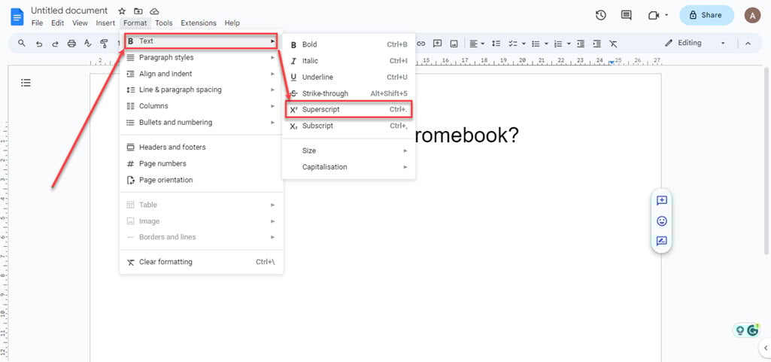Open the Insert menu
The height and width of the screenshot is (362, 771).
click(x=105, y=23)
